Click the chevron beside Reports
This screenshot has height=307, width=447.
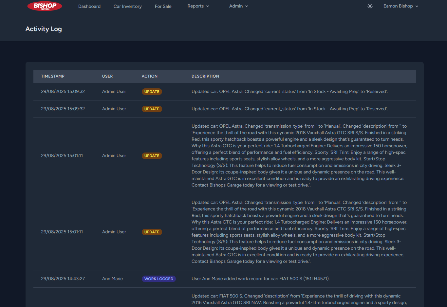[208, 6]
